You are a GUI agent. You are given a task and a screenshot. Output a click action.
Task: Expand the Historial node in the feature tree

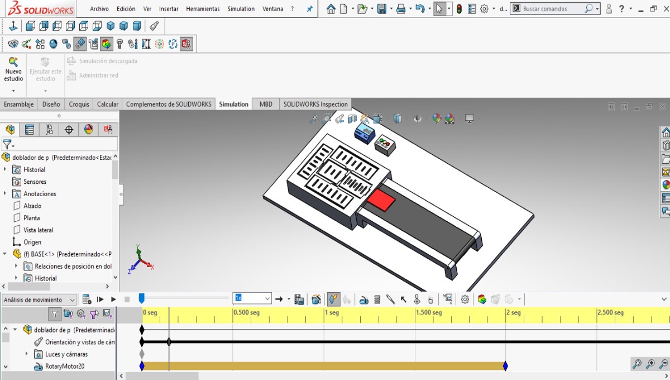[5, 169]
